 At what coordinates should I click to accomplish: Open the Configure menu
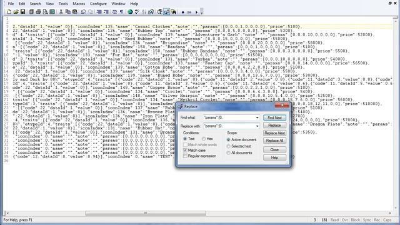click(x=98, y=4)
